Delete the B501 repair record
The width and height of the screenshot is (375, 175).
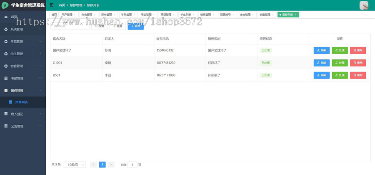(x=358, y=75)
